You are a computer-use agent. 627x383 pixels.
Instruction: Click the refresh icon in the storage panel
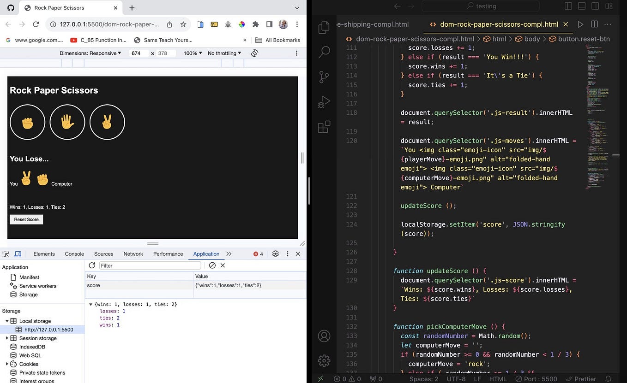point(91,265)
